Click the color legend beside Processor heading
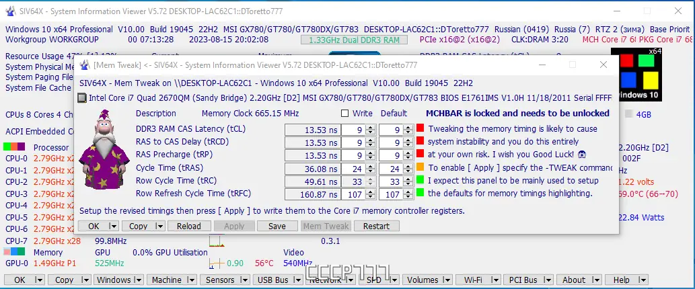695x289 pixels. [x=13, y=147]
